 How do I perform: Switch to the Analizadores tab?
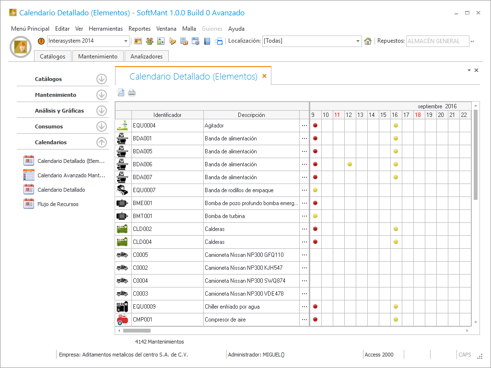pyautogui.click(x=146, y=57)
